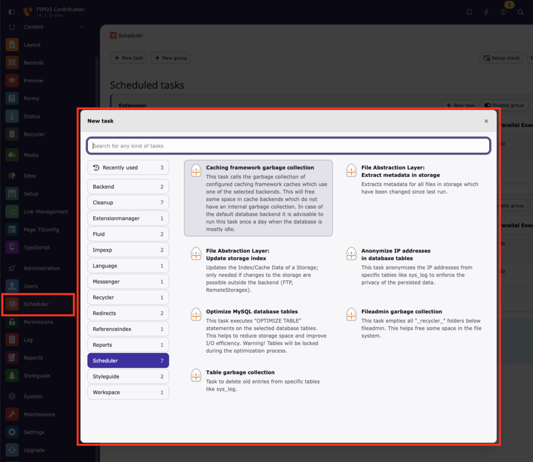Select the Referenceindex task category

(128, 329)
